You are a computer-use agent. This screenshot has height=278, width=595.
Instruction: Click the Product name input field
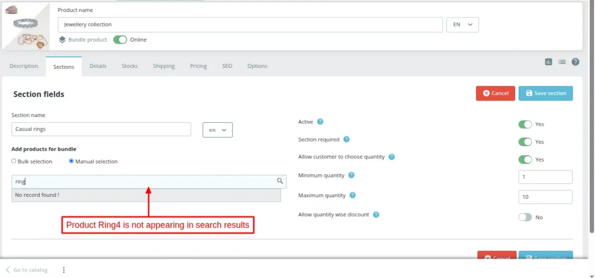coord(250,25)
